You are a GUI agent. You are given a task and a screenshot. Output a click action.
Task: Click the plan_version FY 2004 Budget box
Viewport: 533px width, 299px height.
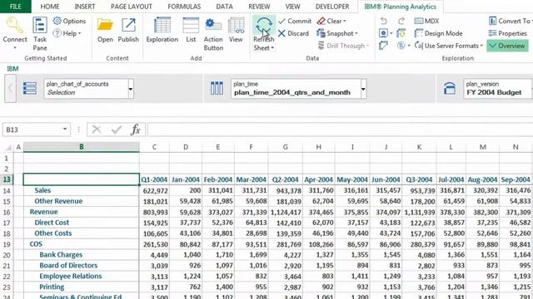click(x=498, y=89)
